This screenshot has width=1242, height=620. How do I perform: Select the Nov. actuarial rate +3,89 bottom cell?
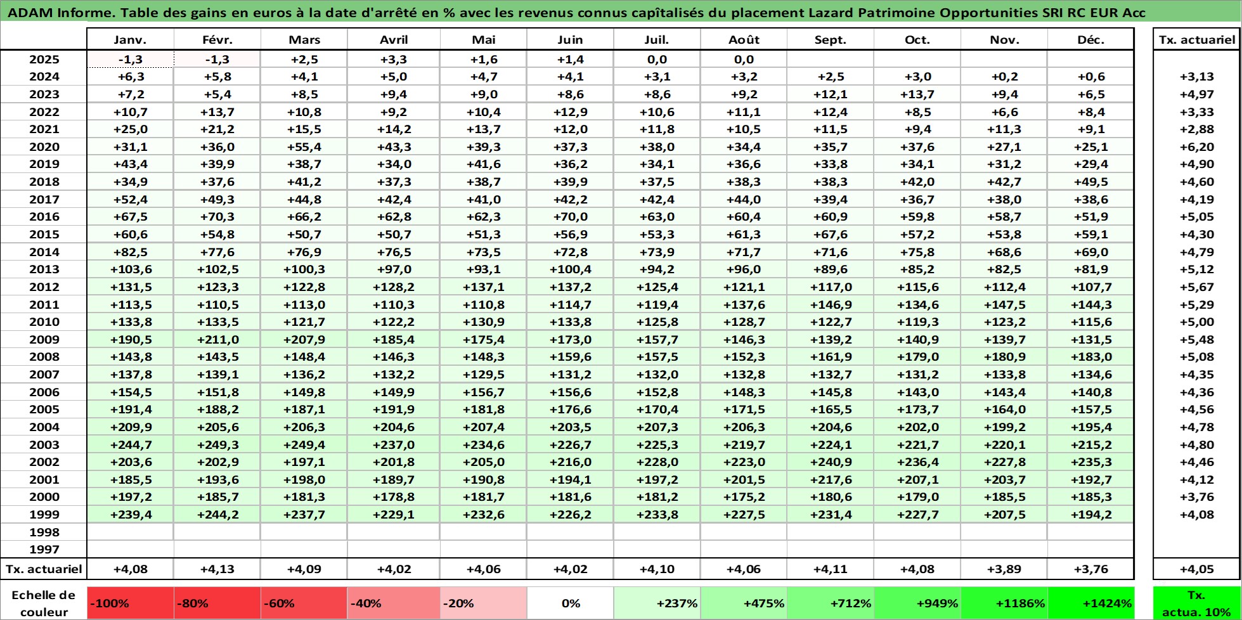click(x=1004, y=569)
